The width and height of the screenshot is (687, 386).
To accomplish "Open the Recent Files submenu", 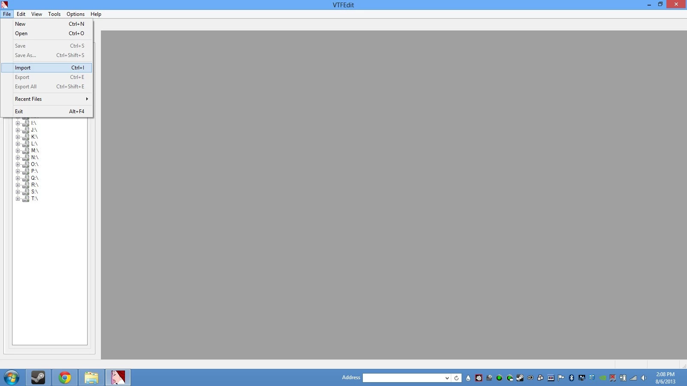I will pos(46,99).
